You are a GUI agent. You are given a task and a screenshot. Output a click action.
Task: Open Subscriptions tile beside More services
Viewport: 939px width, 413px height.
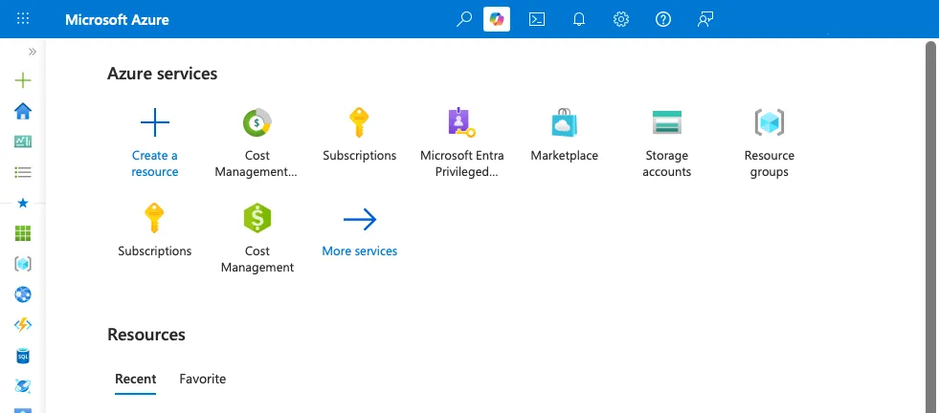click(x=154, y=230)
